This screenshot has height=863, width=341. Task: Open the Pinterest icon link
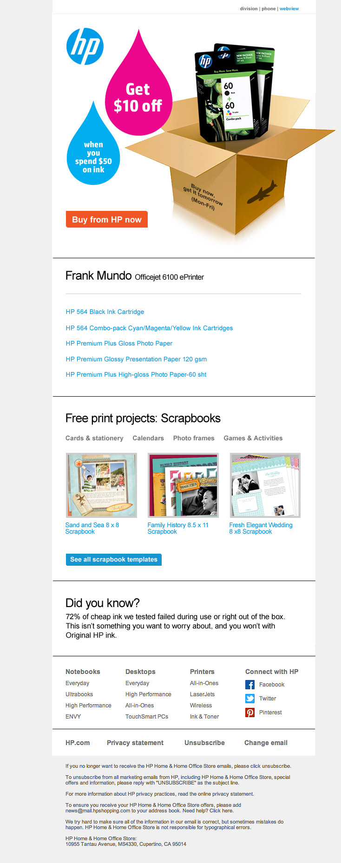tap(250, 713)
